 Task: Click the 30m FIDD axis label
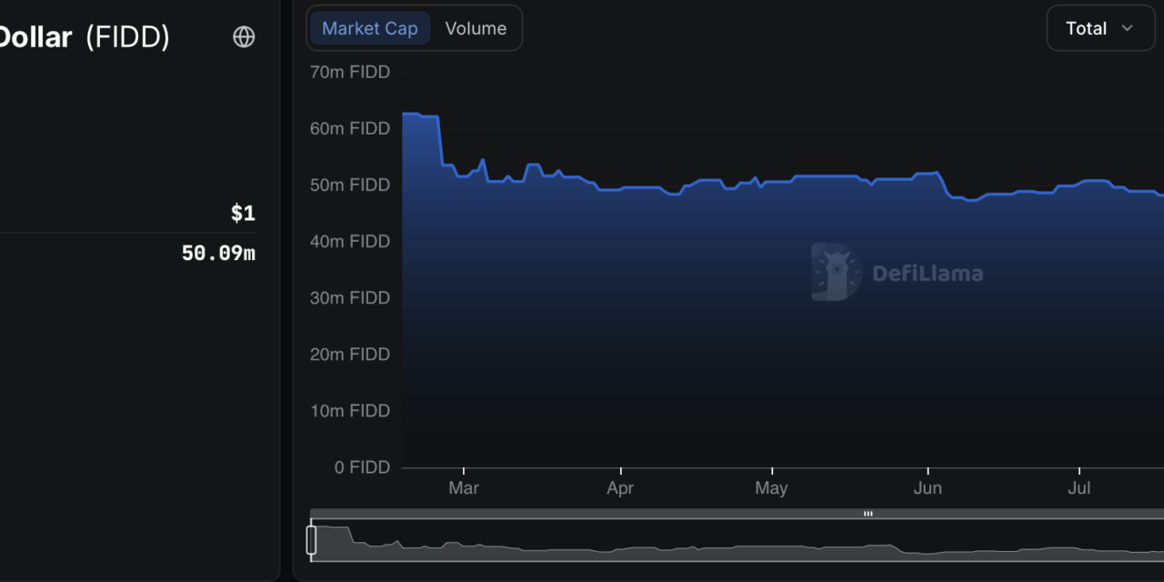click(x=350, y=297)
